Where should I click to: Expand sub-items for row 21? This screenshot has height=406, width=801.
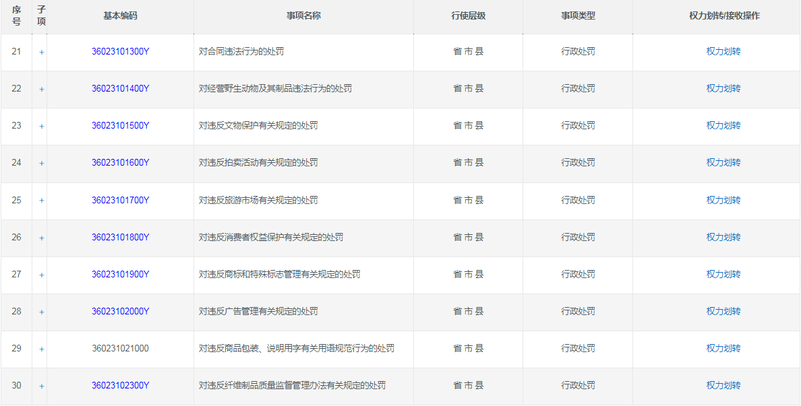pyautogui.click(x=41, y=52)
